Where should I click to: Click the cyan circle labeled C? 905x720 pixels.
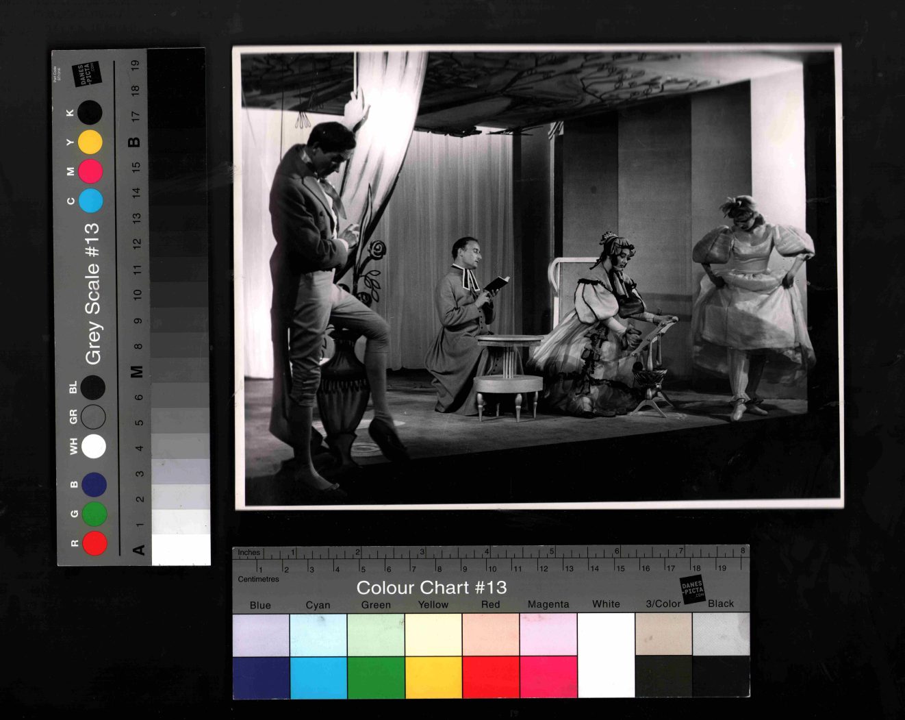[90, 201]
